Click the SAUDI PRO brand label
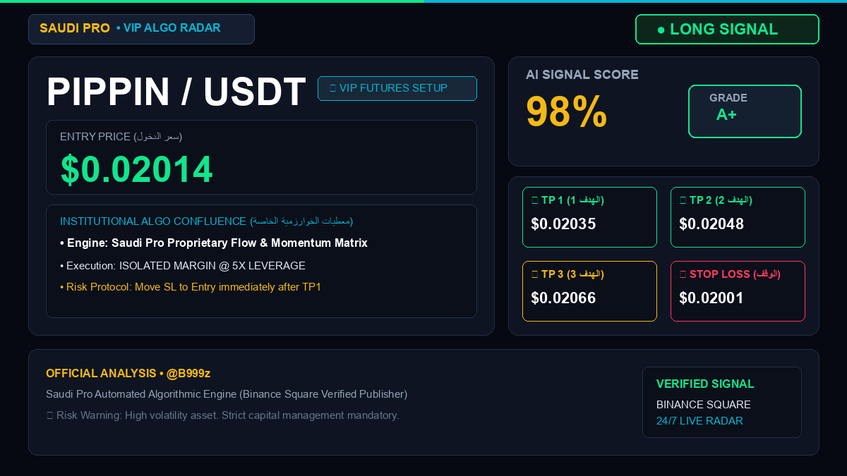Image resolution: width=847 pixels, height=476 pixels. coord(75,28)
